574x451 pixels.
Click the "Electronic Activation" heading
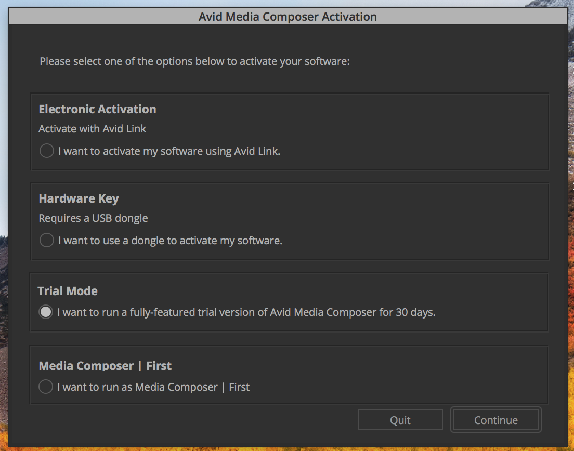point(97,109)
